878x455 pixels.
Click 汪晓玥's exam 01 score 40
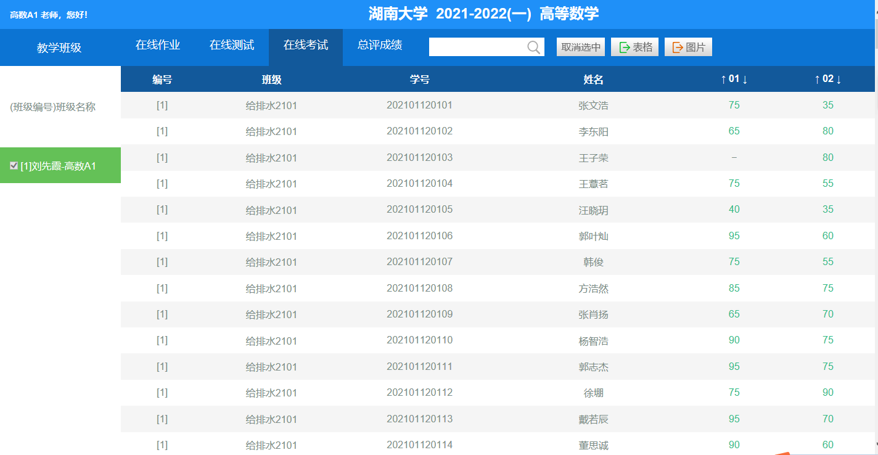(x=734, y=209)
